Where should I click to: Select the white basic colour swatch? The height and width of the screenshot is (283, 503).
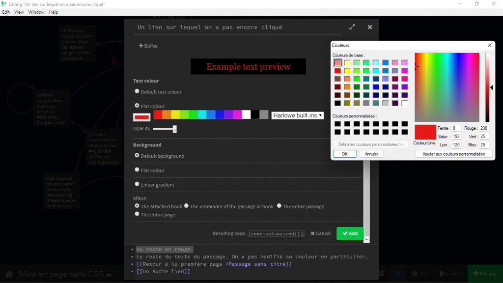click(405, 103)
